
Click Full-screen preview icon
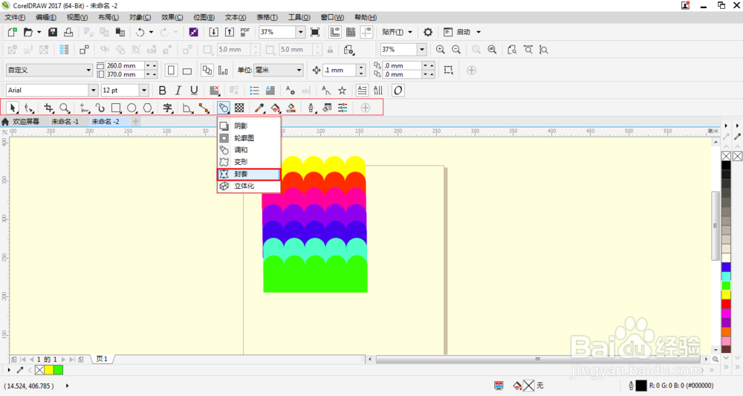coord(314,32)
